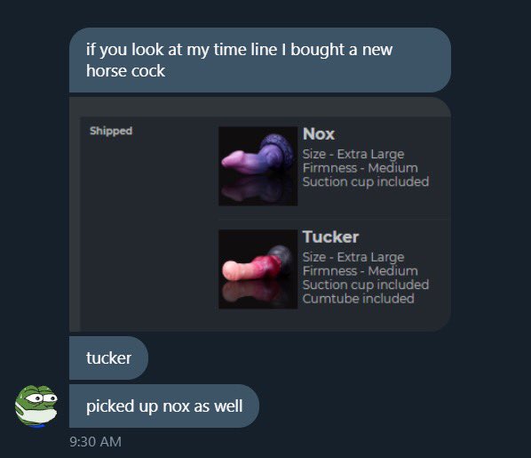Click Nox's Size - Extra Large line

click(353, 154)
